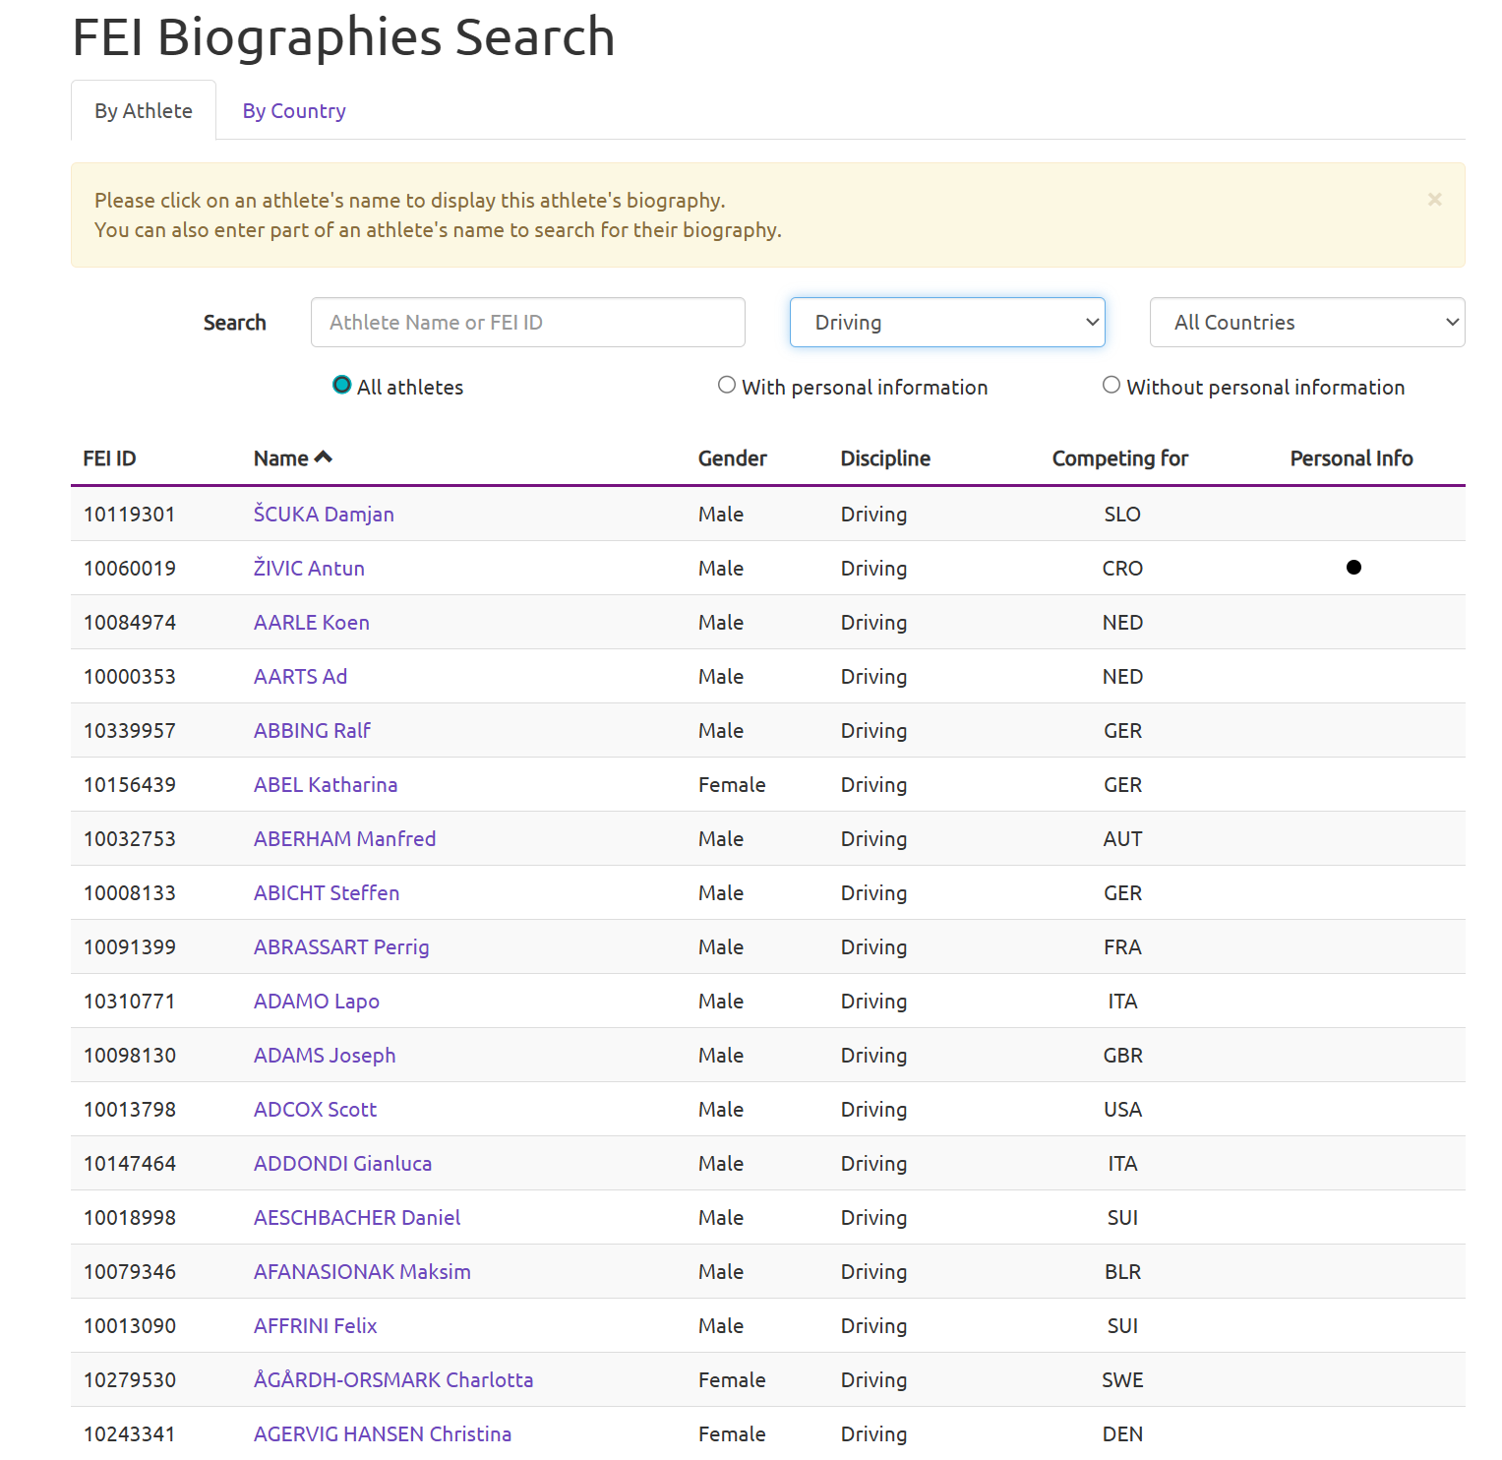Click the Athlete Name or FEI ID field

pos(527,323)
